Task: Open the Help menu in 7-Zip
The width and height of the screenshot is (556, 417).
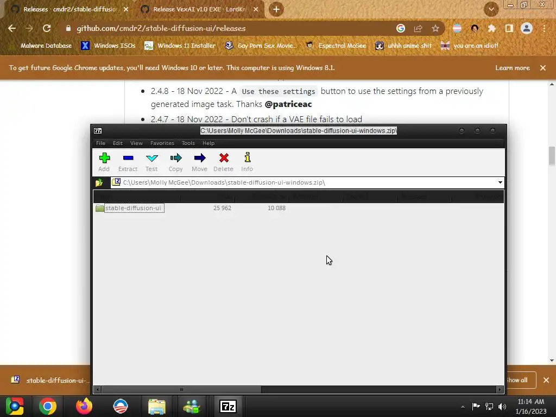Action: (x=208, y=143)
